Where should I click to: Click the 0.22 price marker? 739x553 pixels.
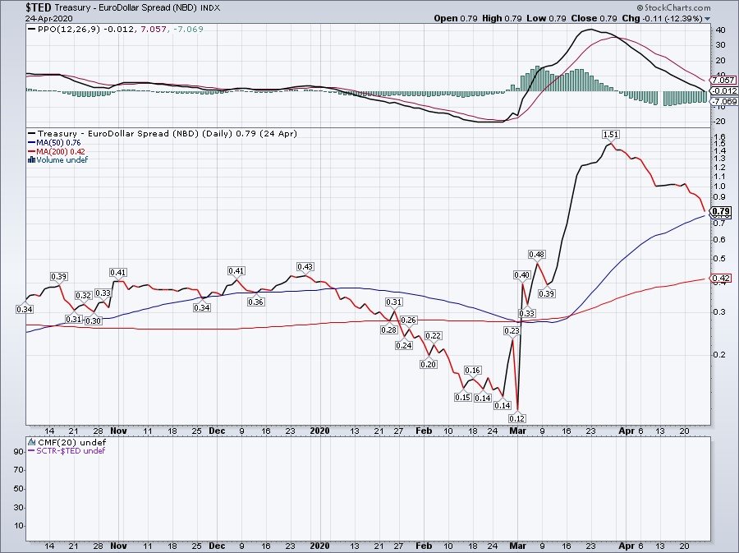(x=433, y=336)
